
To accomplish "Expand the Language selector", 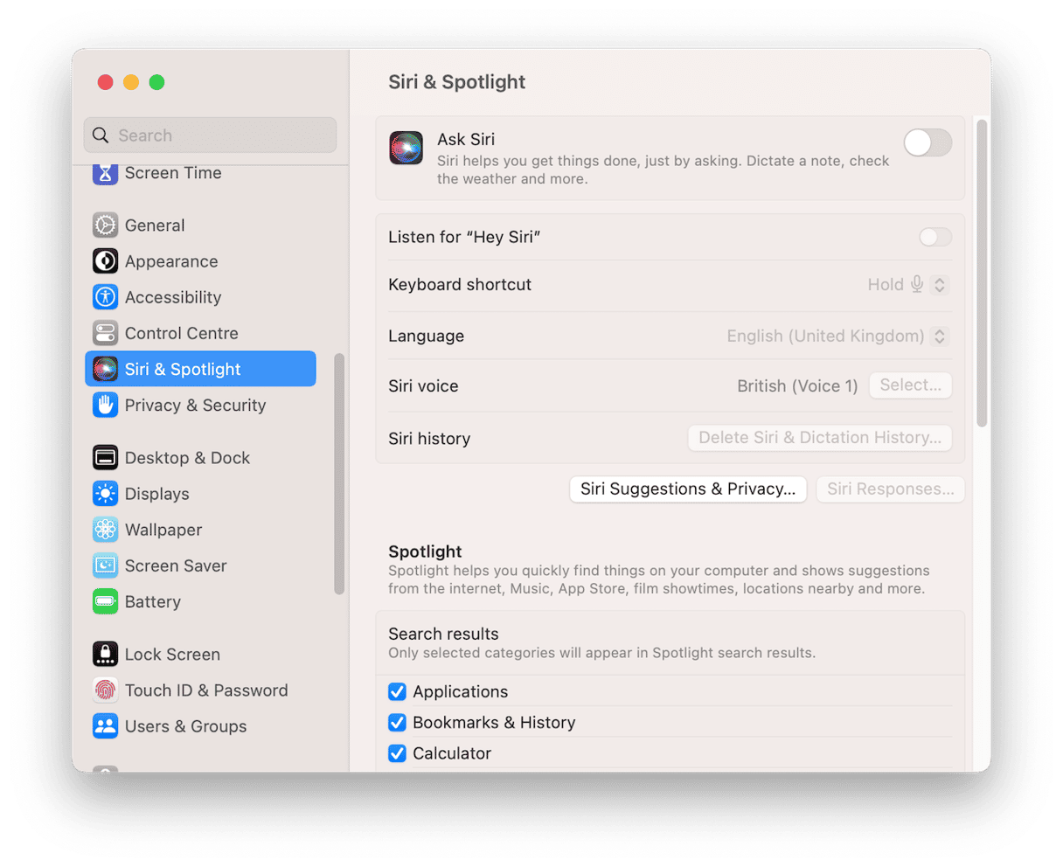I will click(940, 336).
